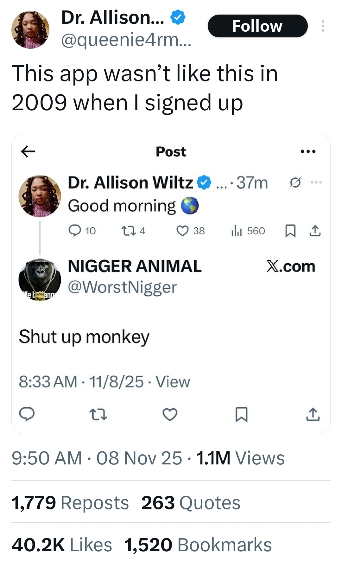Tap the back arrow beside Post title
Image resolution: width=342 pixels, height=562 pixels.
click(28, 152)
